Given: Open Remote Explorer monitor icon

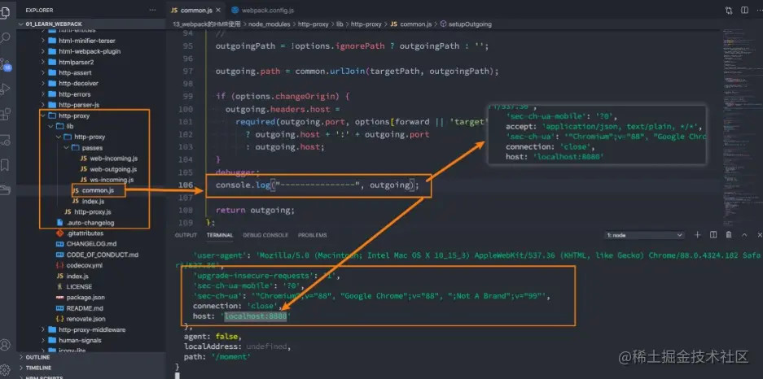Looking at the screenshot, I should pyautogui.click(x=5, y=139).
